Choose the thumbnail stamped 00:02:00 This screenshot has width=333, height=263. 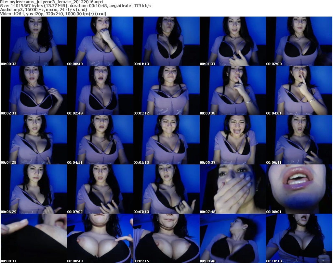(x=299, y=41)
